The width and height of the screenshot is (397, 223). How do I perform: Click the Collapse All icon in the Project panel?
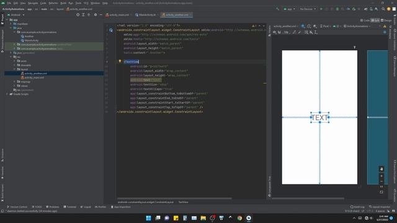[89, 15]
